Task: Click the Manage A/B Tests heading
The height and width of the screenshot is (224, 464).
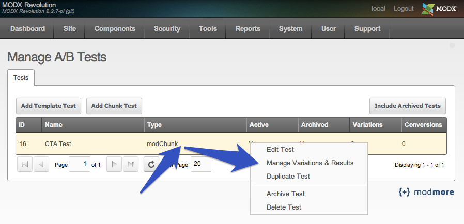Action: (57, 57)
